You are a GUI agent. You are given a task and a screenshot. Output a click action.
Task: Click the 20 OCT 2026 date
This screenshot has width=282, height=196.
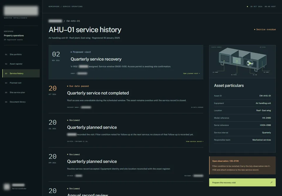click(53, 90)
